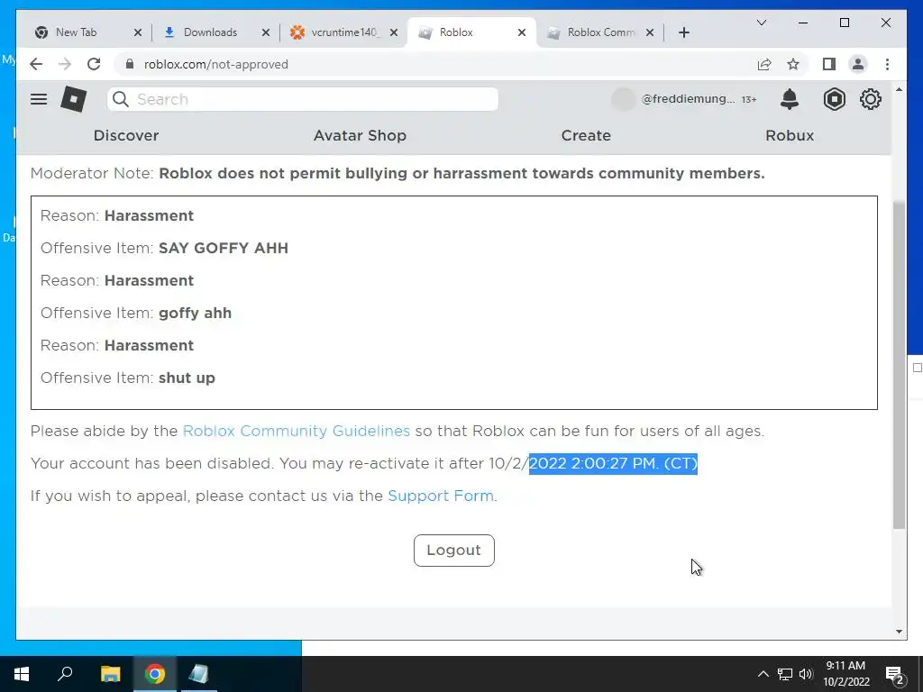Toggle the Chrome side panel icon
The width and height of the screenshot is (923, 692).
829,64
